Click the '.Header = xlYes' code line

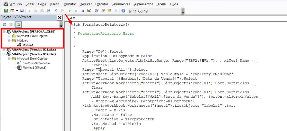click(x=108, y=110)
